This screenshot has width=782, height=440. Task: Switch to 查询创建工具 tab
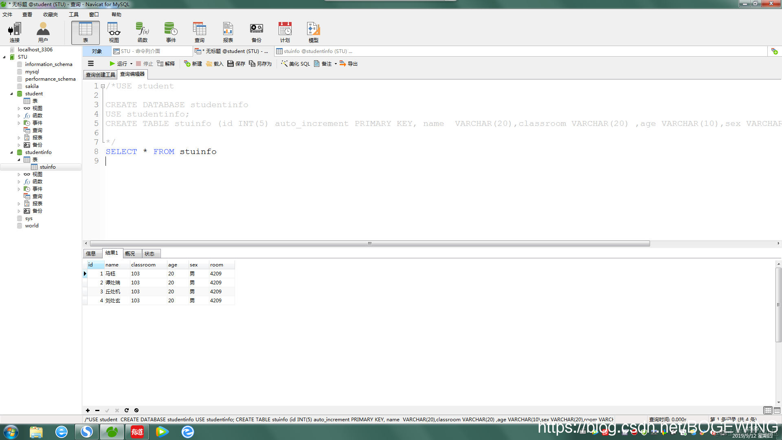(100, 75)
